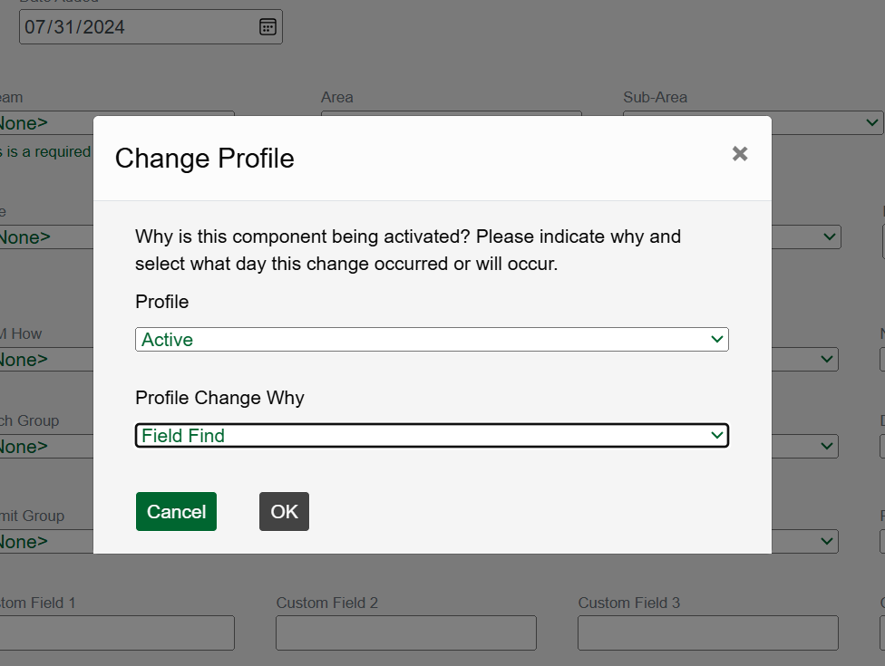Click the Custom Field 3 label
Screen dimensions: 885x666
click(x=628, y=603)
